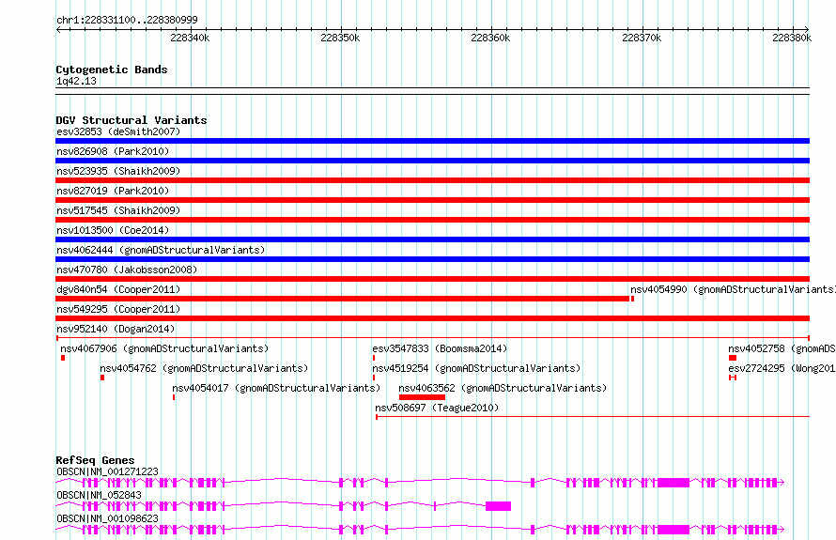Click the red nsv4052758 variant block
Image resolution: width=836 pixels, height=540 pixels.
point(733,358)
